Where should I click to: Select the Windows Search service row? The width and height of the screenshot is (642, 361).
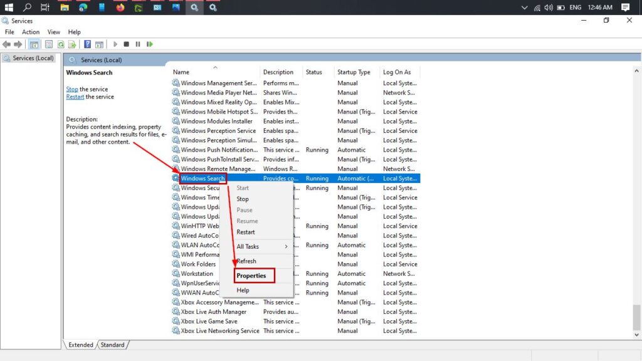[296, 178]
